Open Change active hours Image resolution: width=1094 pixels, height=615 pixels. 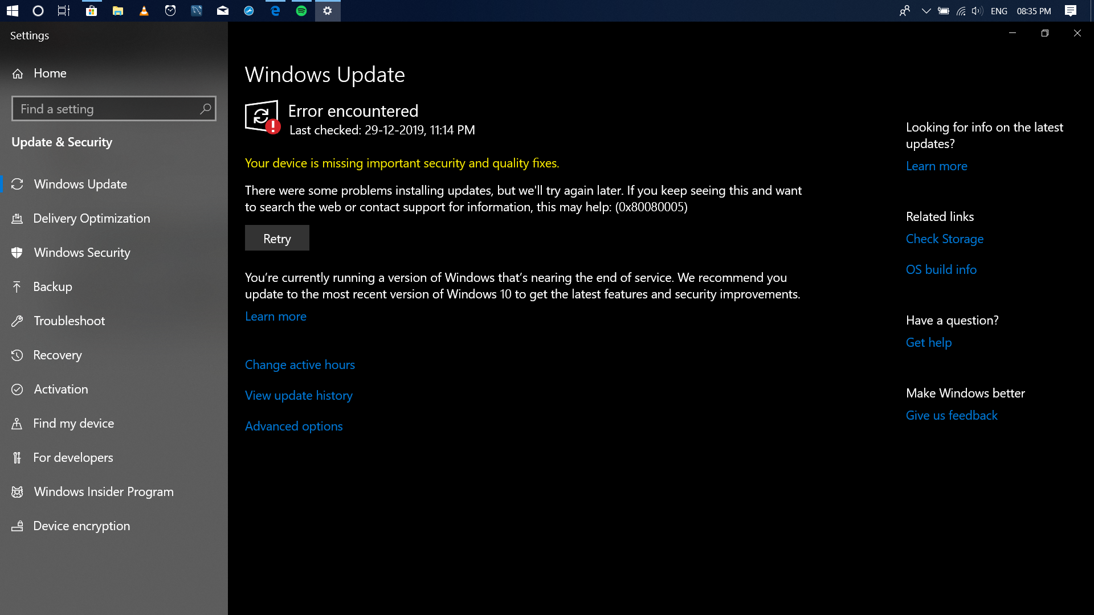[x=300, y=365]
